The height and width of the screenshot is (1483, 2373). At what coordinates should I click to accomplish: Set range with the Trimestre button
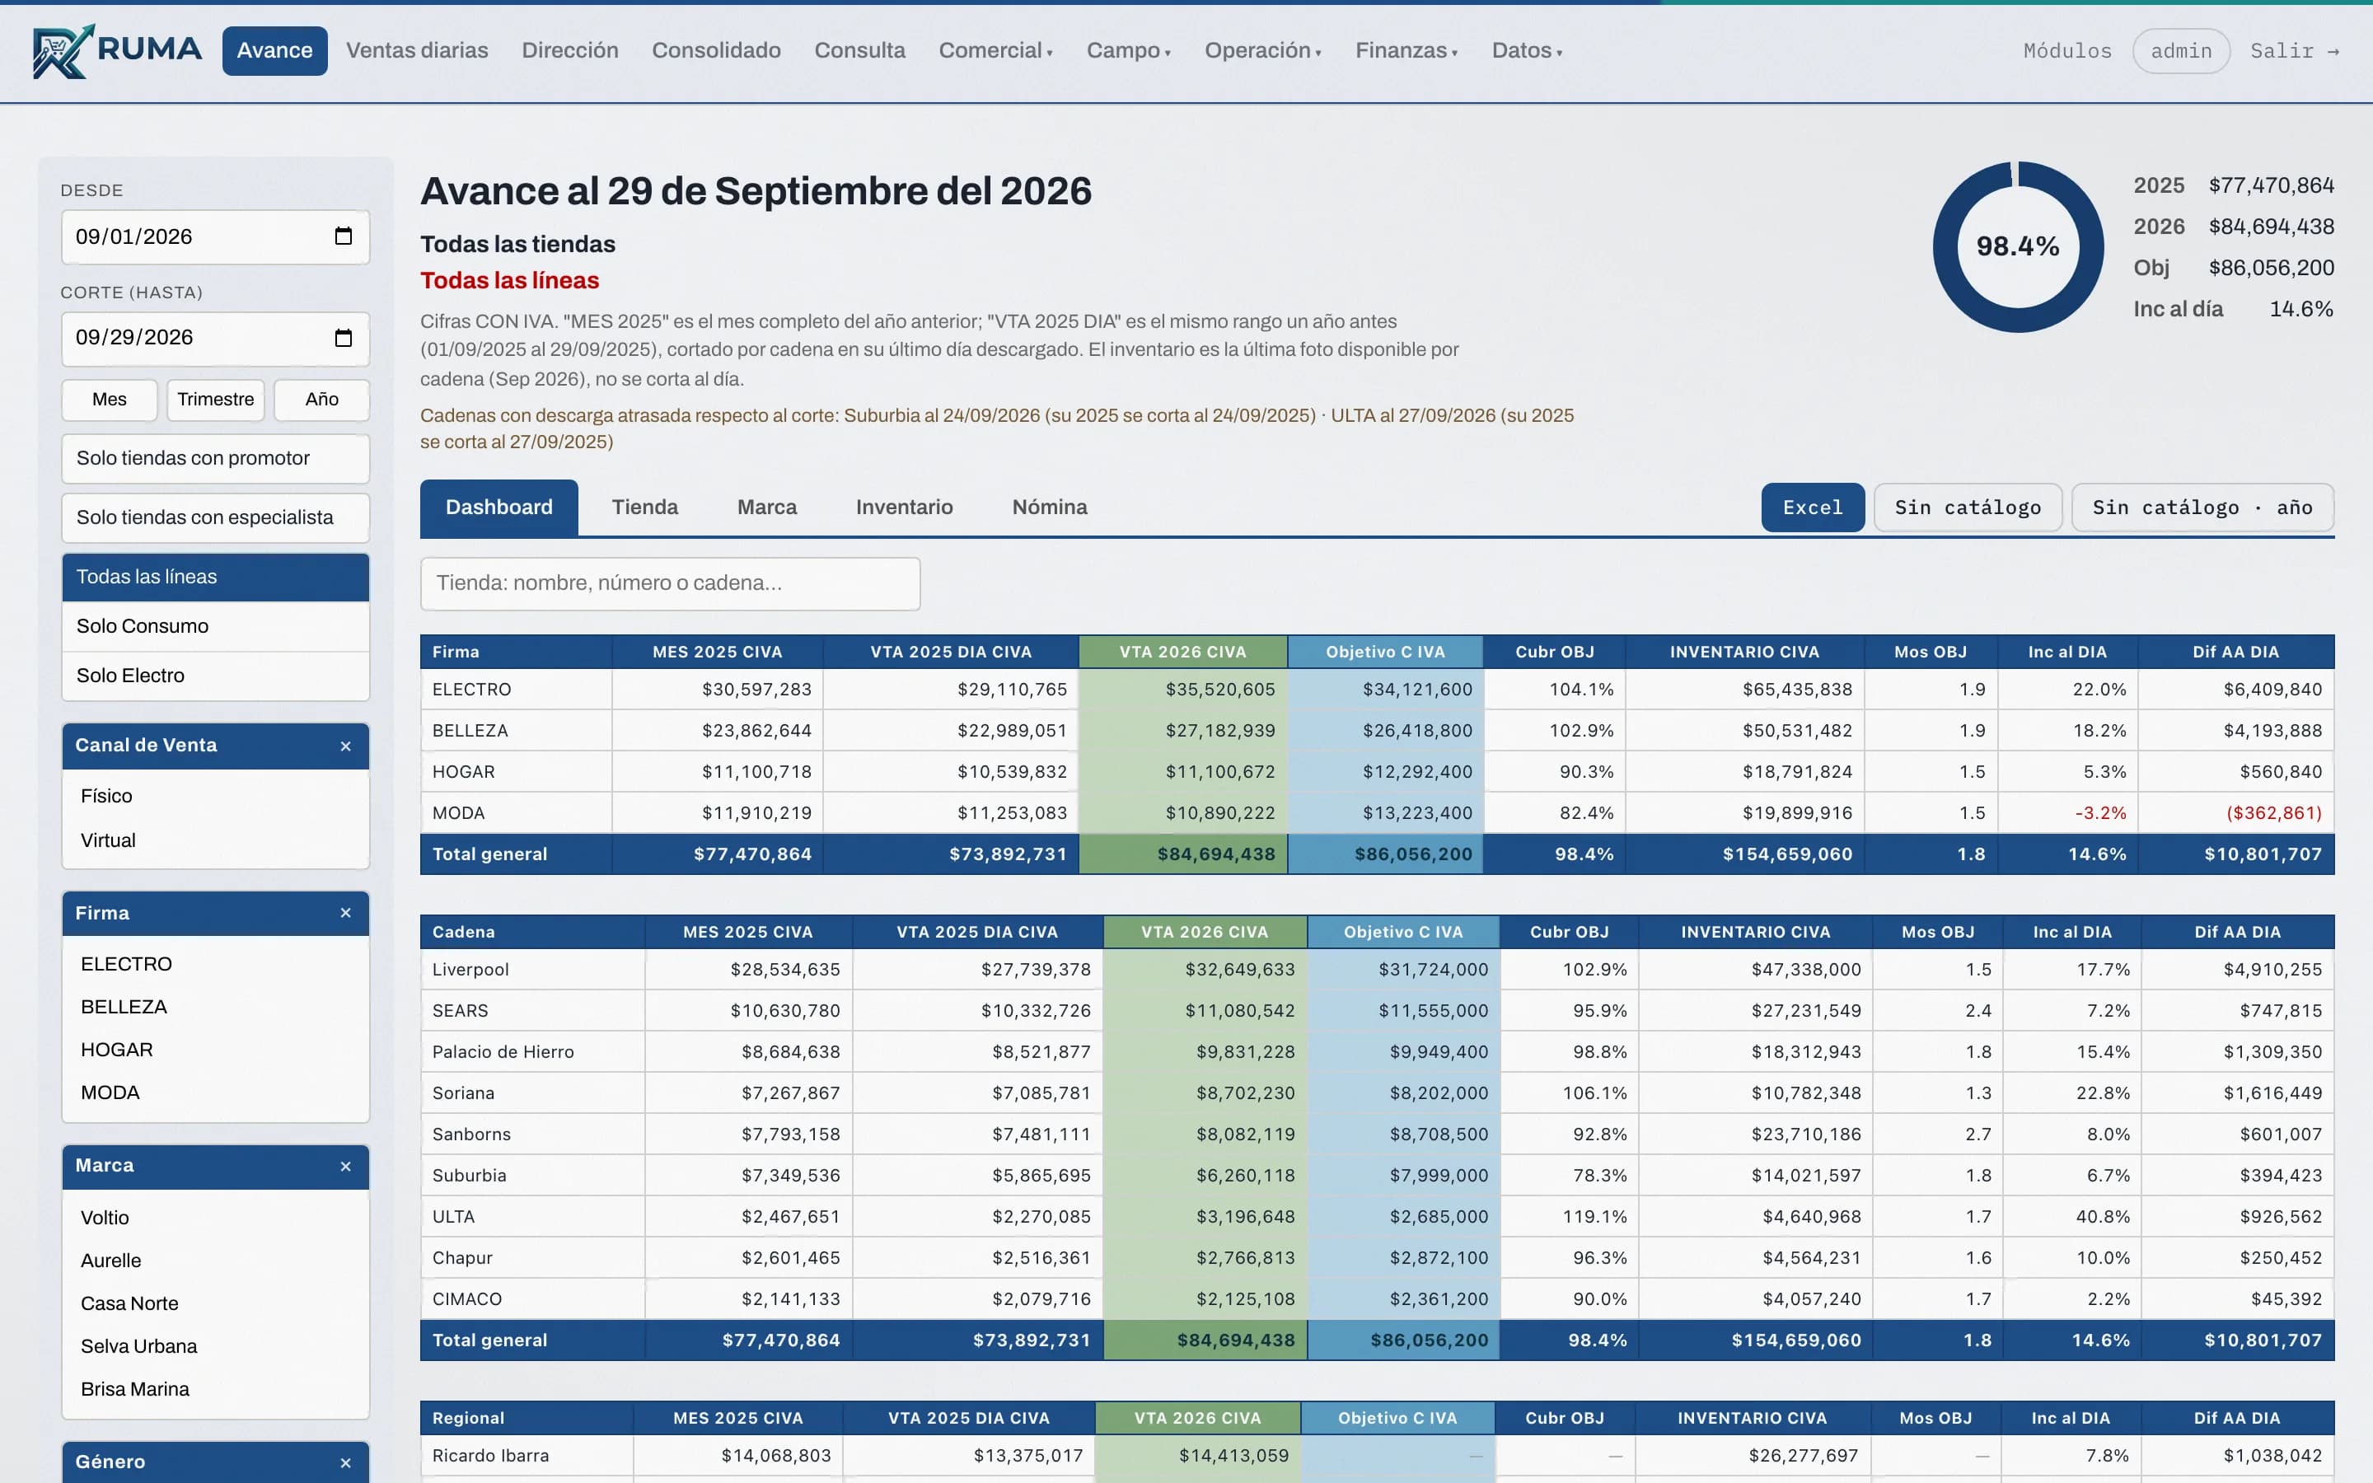pos(216,400)
